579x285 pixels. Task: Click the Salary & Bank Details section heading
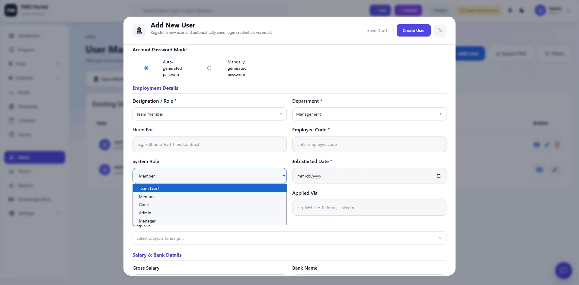[x=157, y=255]
